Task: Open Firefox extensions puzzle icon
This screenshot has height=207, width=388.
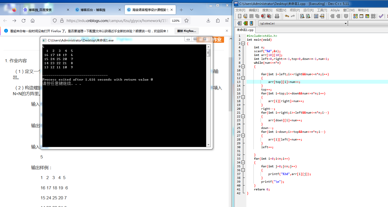Action: tap(218, 20)
